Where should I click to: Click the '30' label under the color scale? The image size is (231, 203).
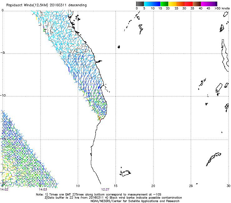(x=184, y=8)
